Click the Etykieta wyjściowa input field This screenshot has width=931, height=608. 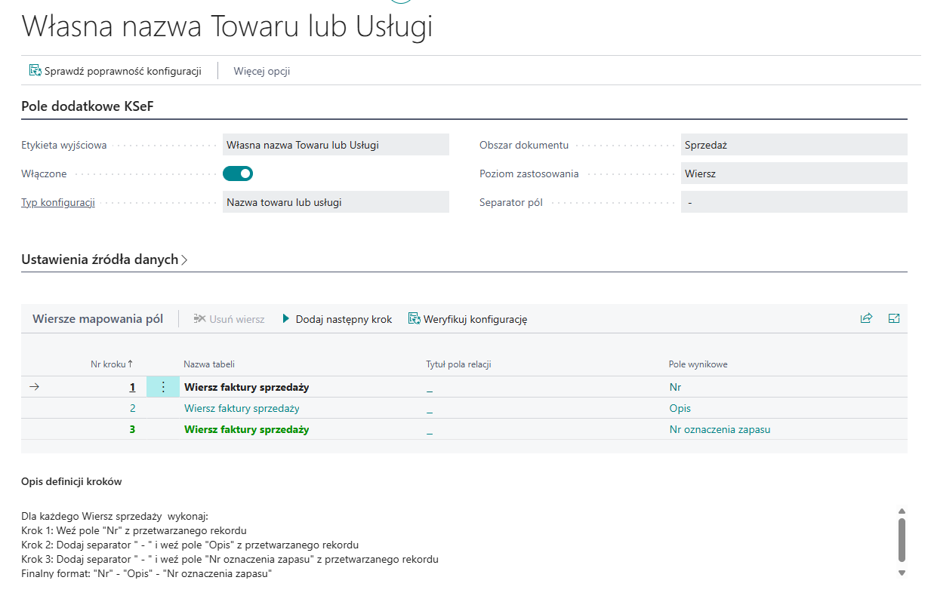(335, 145)
